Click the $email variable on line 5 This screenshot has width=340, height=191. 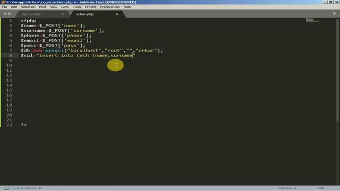pos(30,40)
